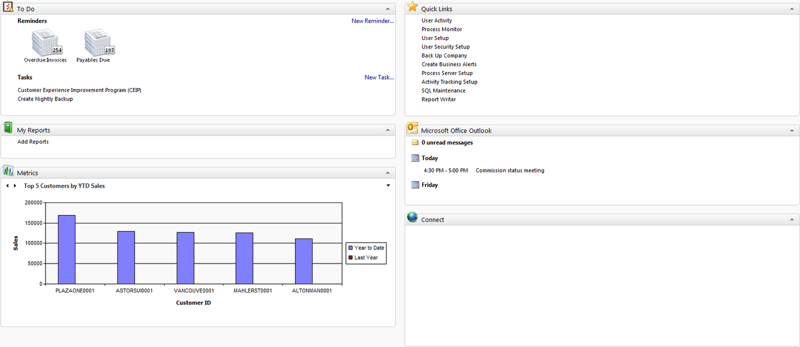This screenshot has height=347, width=800.
Task: Open Process Monitor quick link
Action: [441, 29]
